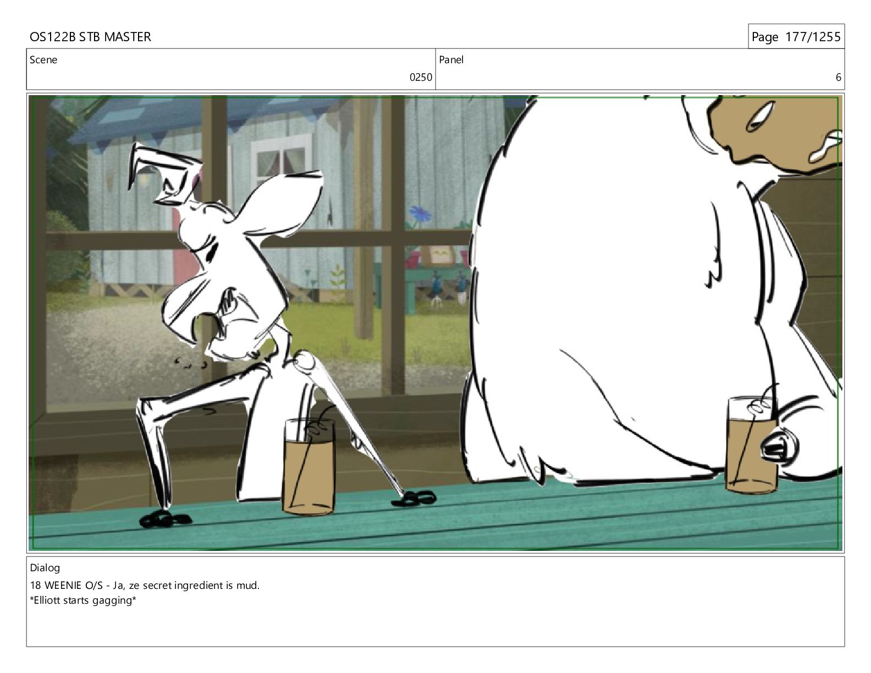The height and width of the screenshot is (673, 871).
Task: Click the 'Page 177/1255' page indicator
Action: pyautogui.click(x=796, y=37)
